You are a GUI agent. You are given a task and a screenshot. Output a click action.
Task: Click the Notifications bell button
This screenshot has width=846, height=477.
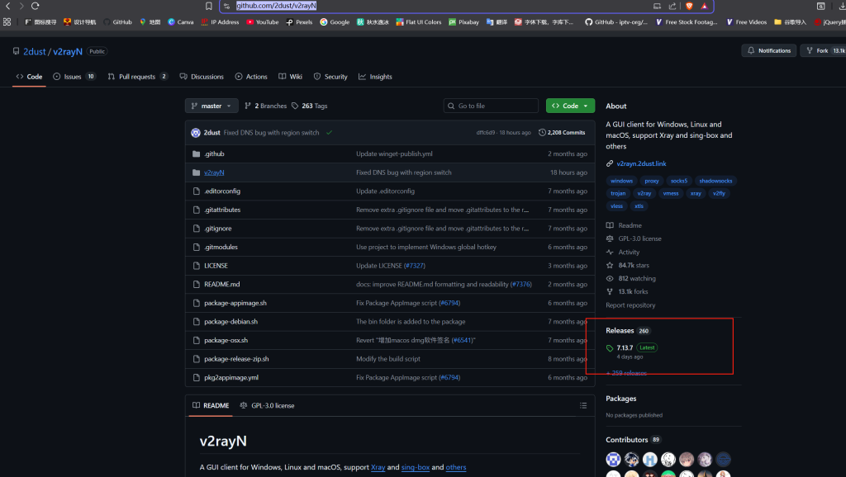point(768,50)
